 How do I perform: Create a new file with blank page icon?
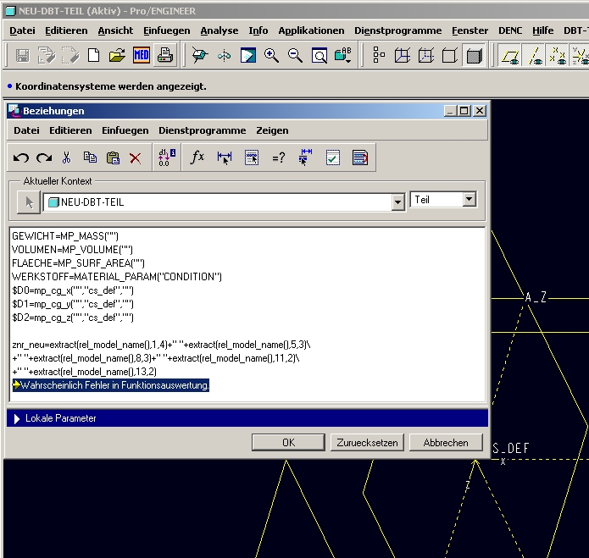click(x=93, y=56)
